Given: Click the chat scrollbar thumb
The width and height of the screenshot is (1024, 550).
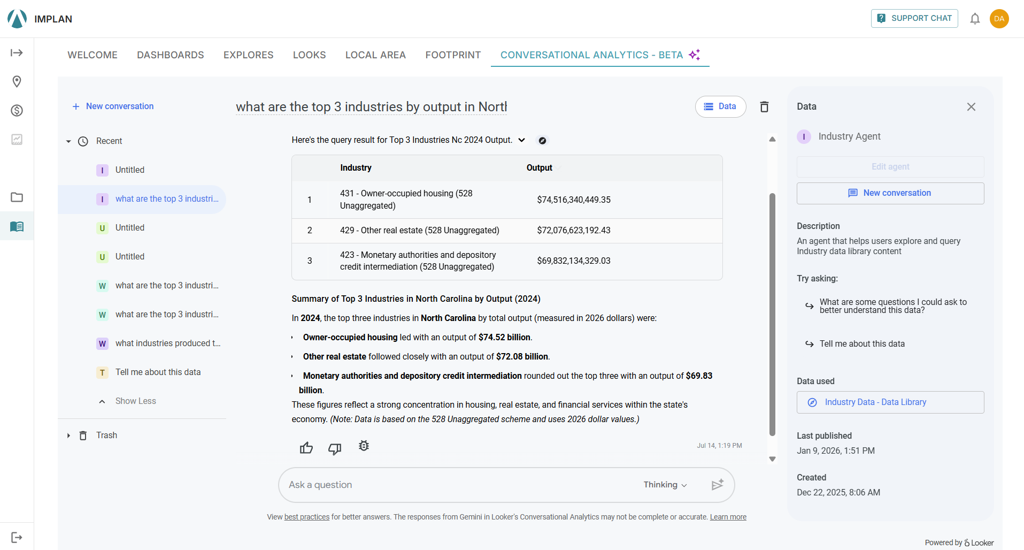Looking at the screenshot, I should pos(772,315).
